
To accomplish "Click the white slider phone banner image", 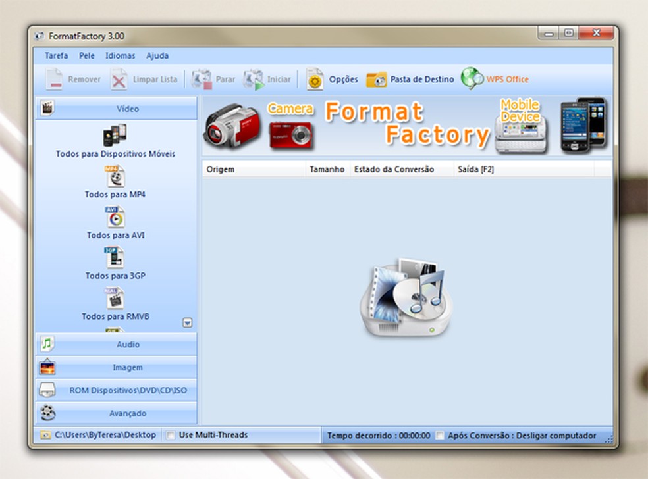I will [x=521, y=136].
